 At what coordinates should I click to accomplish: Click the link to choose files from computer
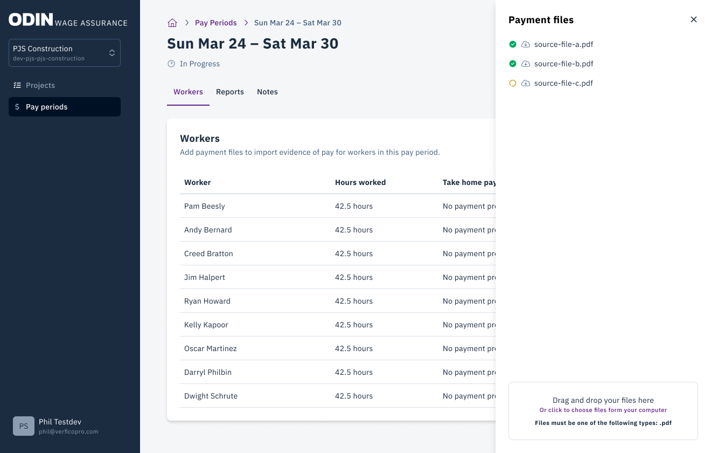coord(603,410)
